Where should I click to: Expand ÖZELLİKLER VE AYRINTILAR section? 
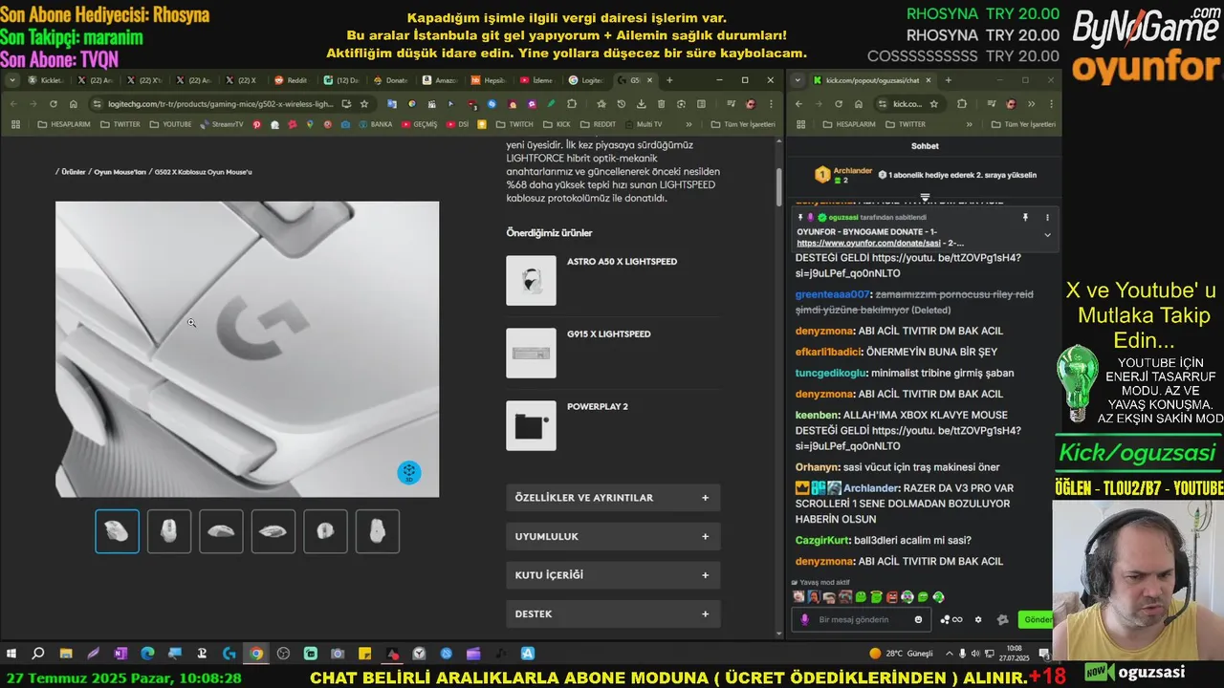coord(613,498)
